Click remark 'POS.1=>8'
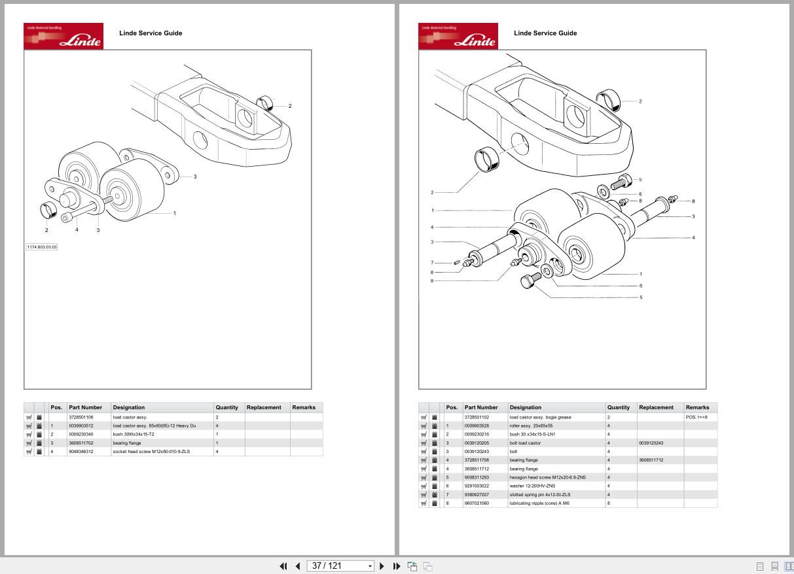794x574 pixels. [x=696, y=417]
